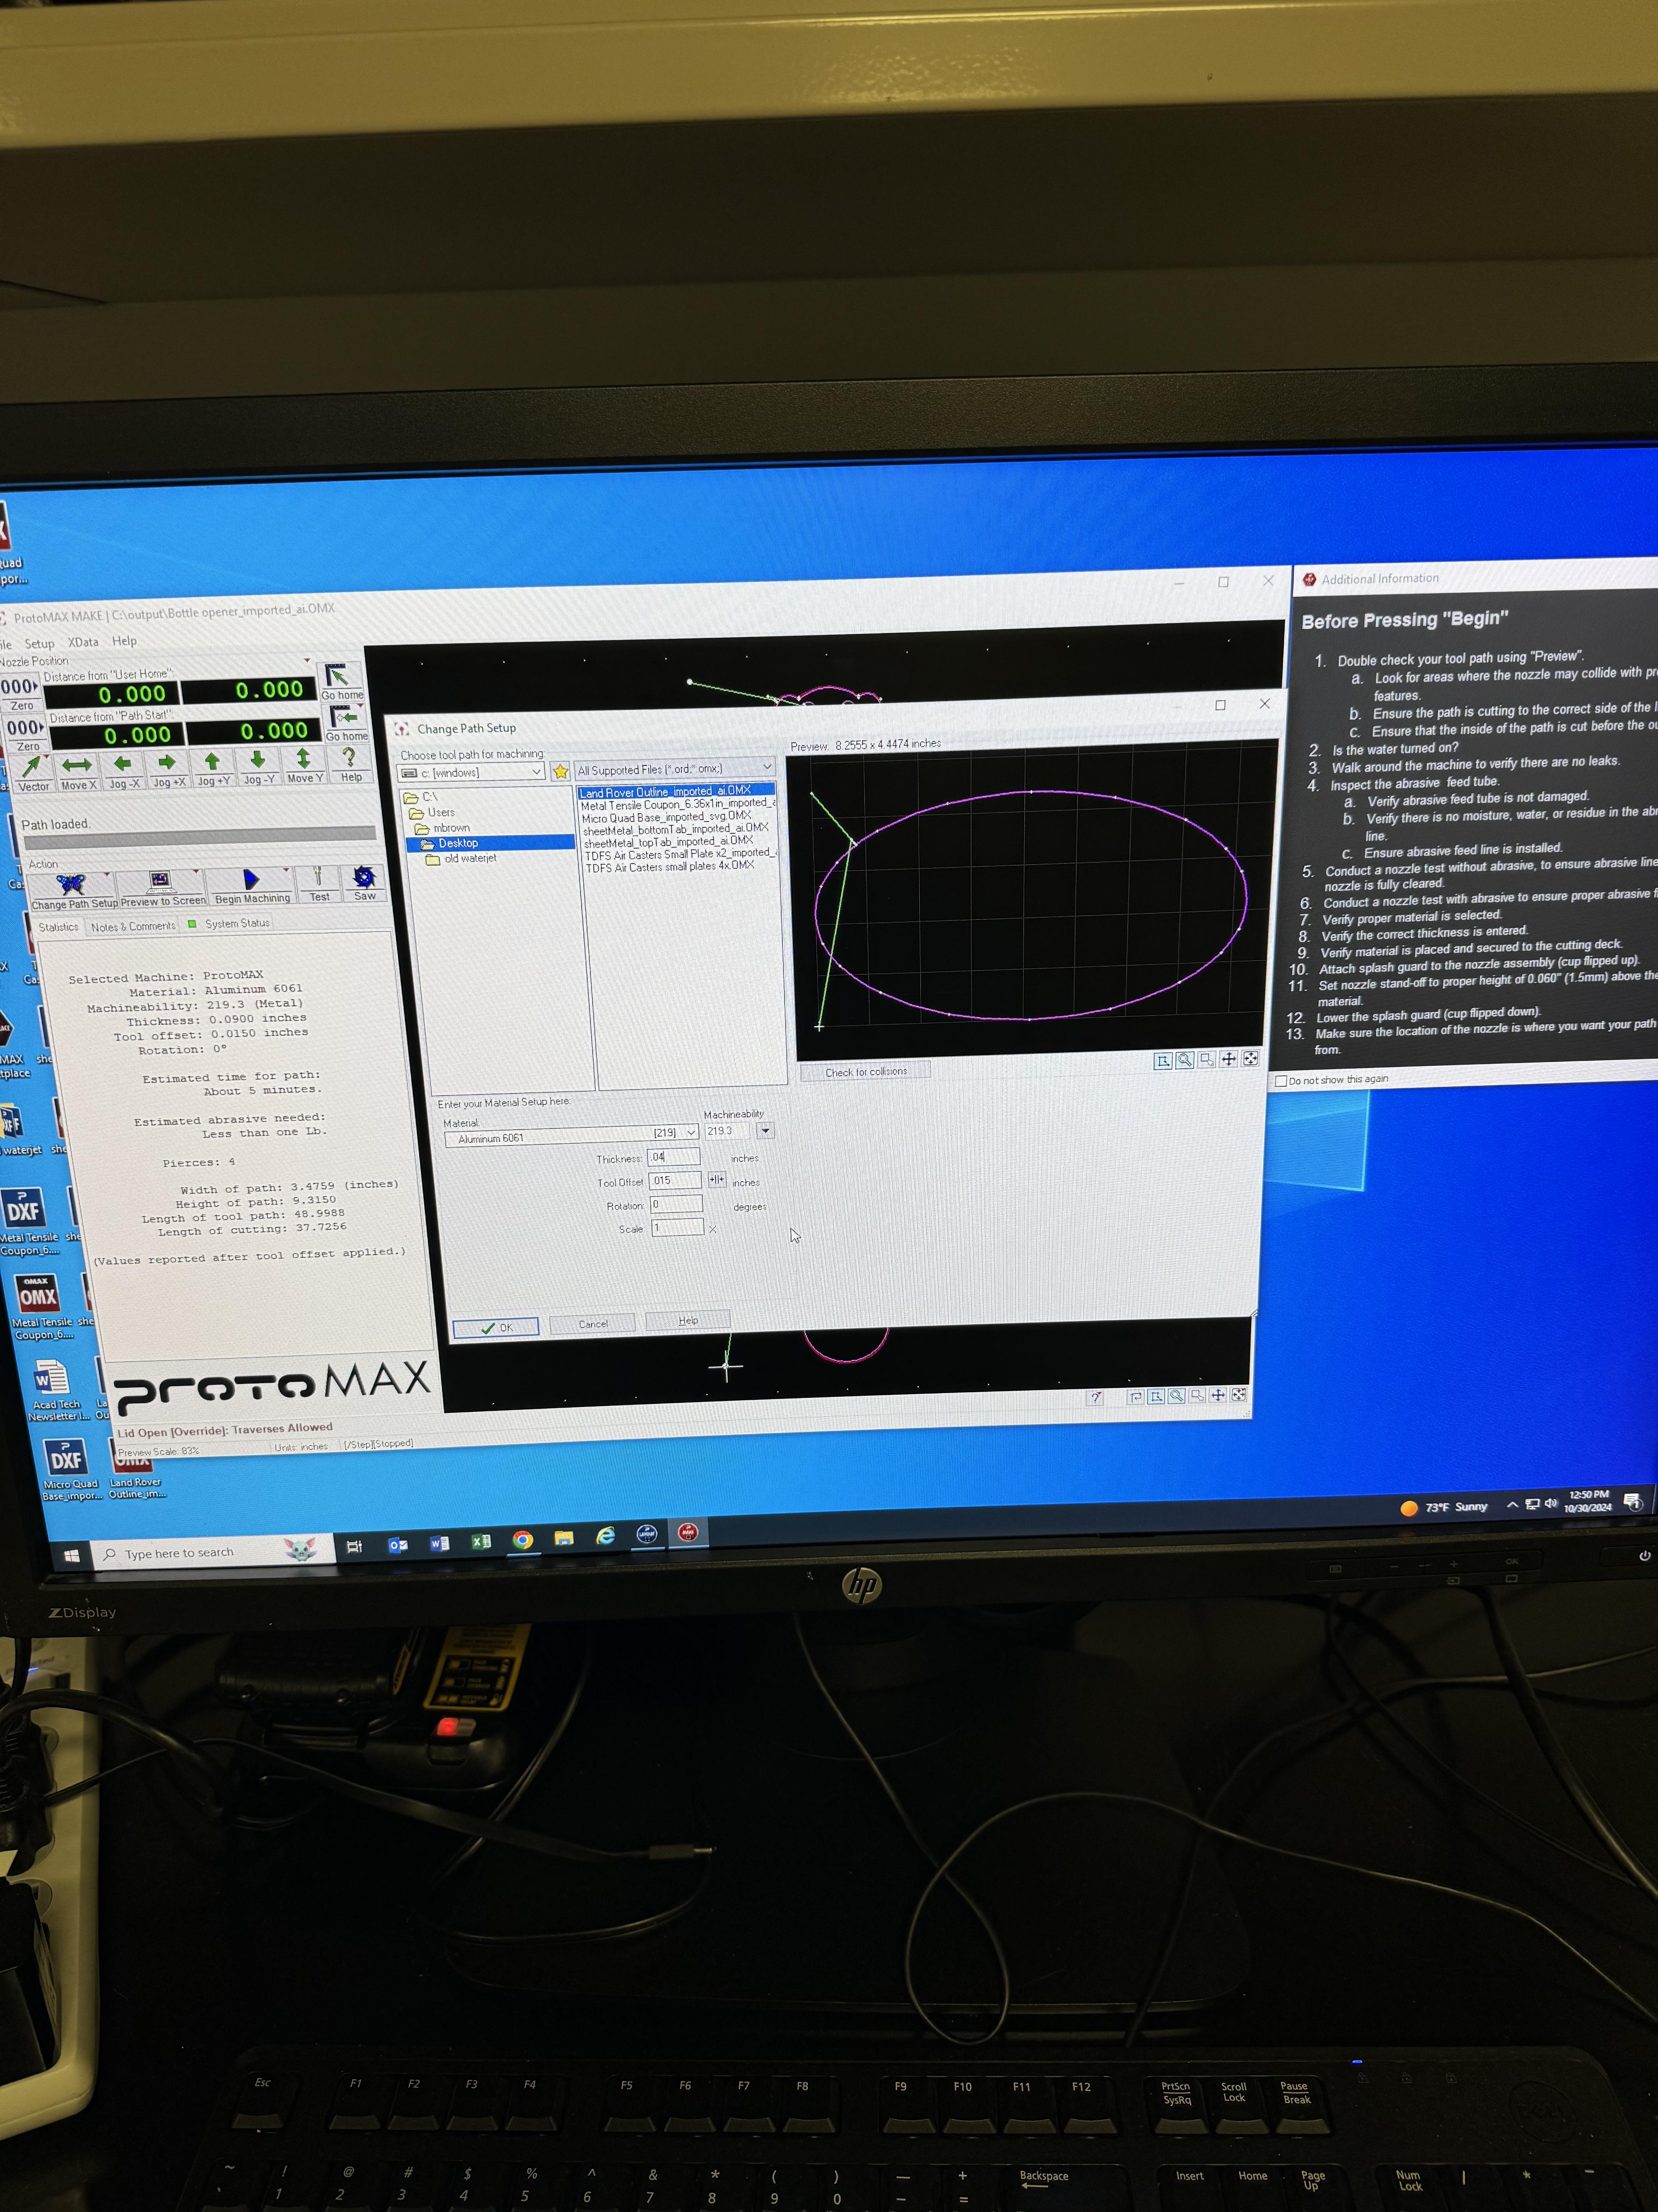Switch to the Statistics tab
The height and width of the screenshot is (2212, 1658).
(x=58, y=927)
